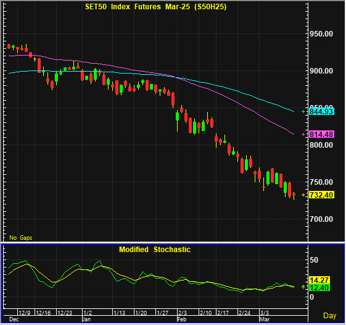The image size is (346, 325).
Task: Click the stochastic 50 level axis label
Action: pyautogui.click(x=314, y=260)
